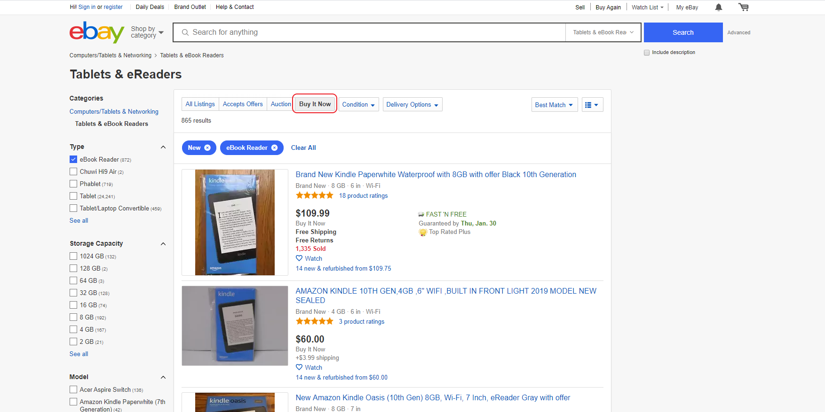Open the Shop by category dropdown
Screen dimensions: 825x412
coord(147,32)
